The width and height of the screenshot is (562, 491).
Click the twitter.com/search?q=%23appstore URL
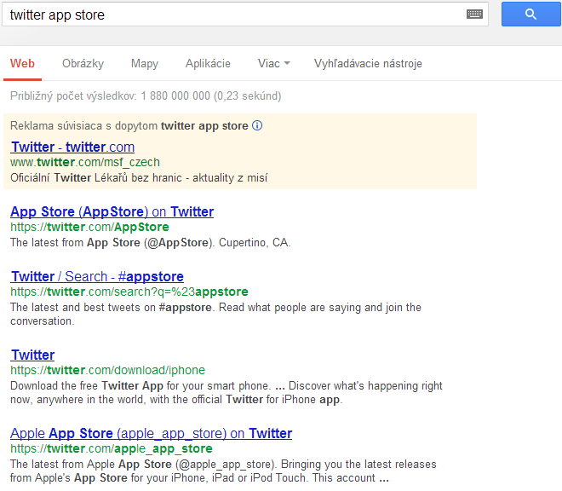129,292
